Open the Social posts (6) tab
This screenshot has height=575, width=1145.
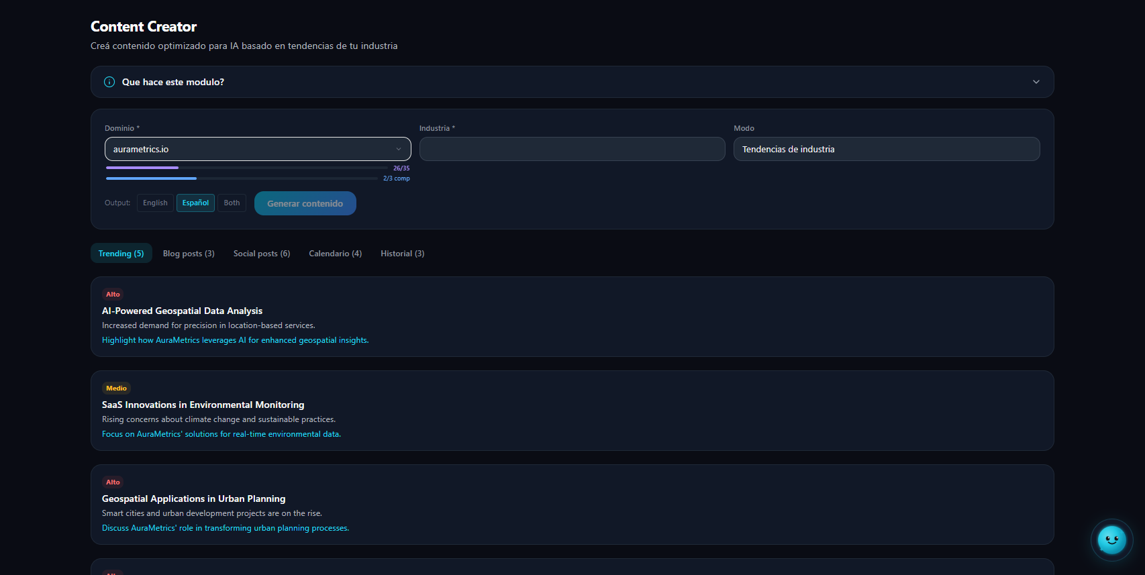point(261,254)
